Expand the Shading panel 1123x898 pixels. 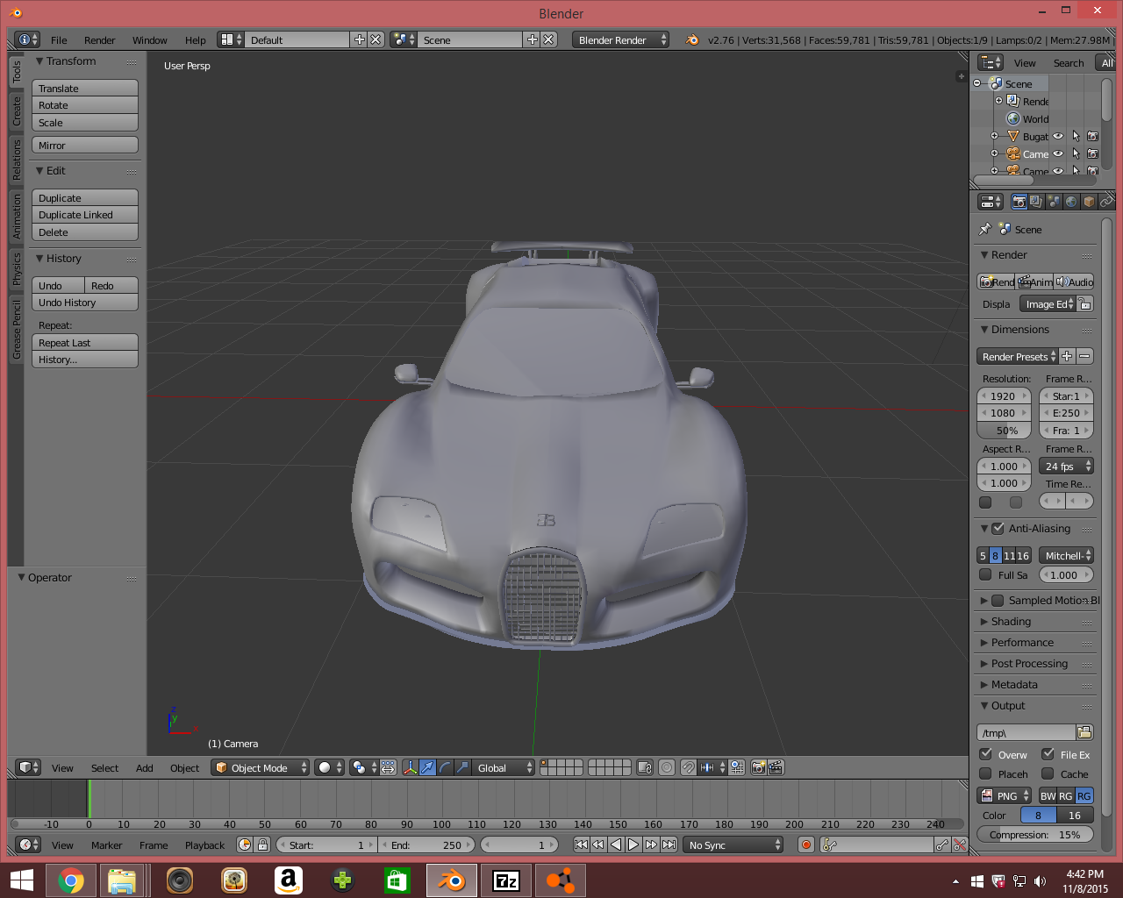1011,621
